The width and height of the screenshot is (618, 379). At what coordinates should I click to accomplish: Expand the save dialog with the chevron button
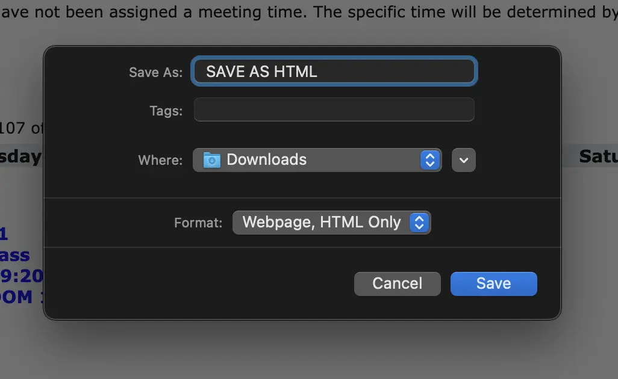tap(464, 160)
